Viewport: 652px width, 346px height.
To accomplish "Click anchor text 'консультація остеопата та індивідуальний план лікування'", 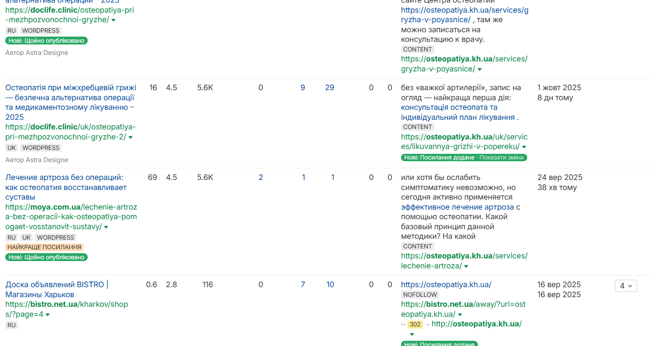I will click(458, 112).
